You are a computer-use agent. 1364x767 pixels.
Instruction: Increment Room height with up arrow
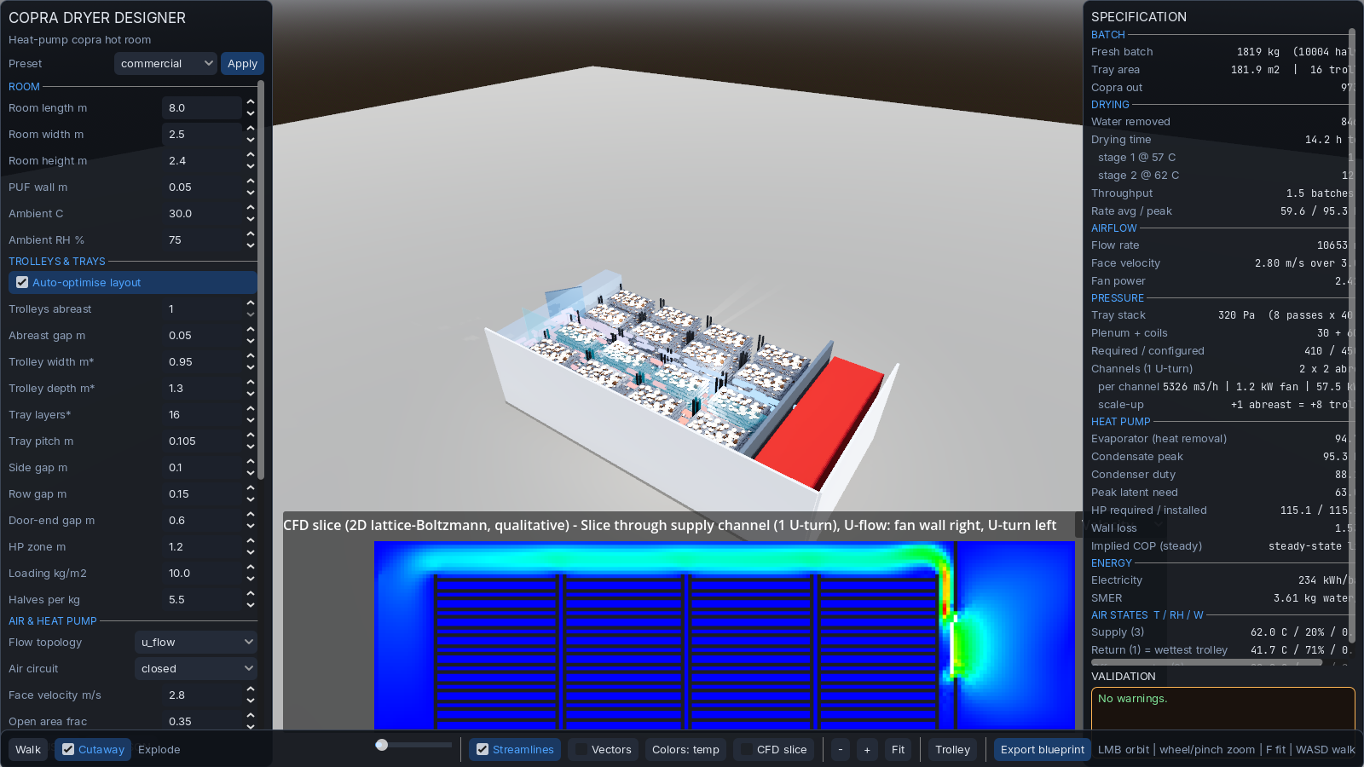251,155
